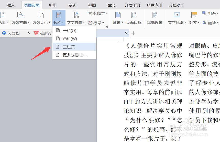Close the 云文档 tab
Image resolution: width=220 pixels, height=142 pixels.
point(29,33)
